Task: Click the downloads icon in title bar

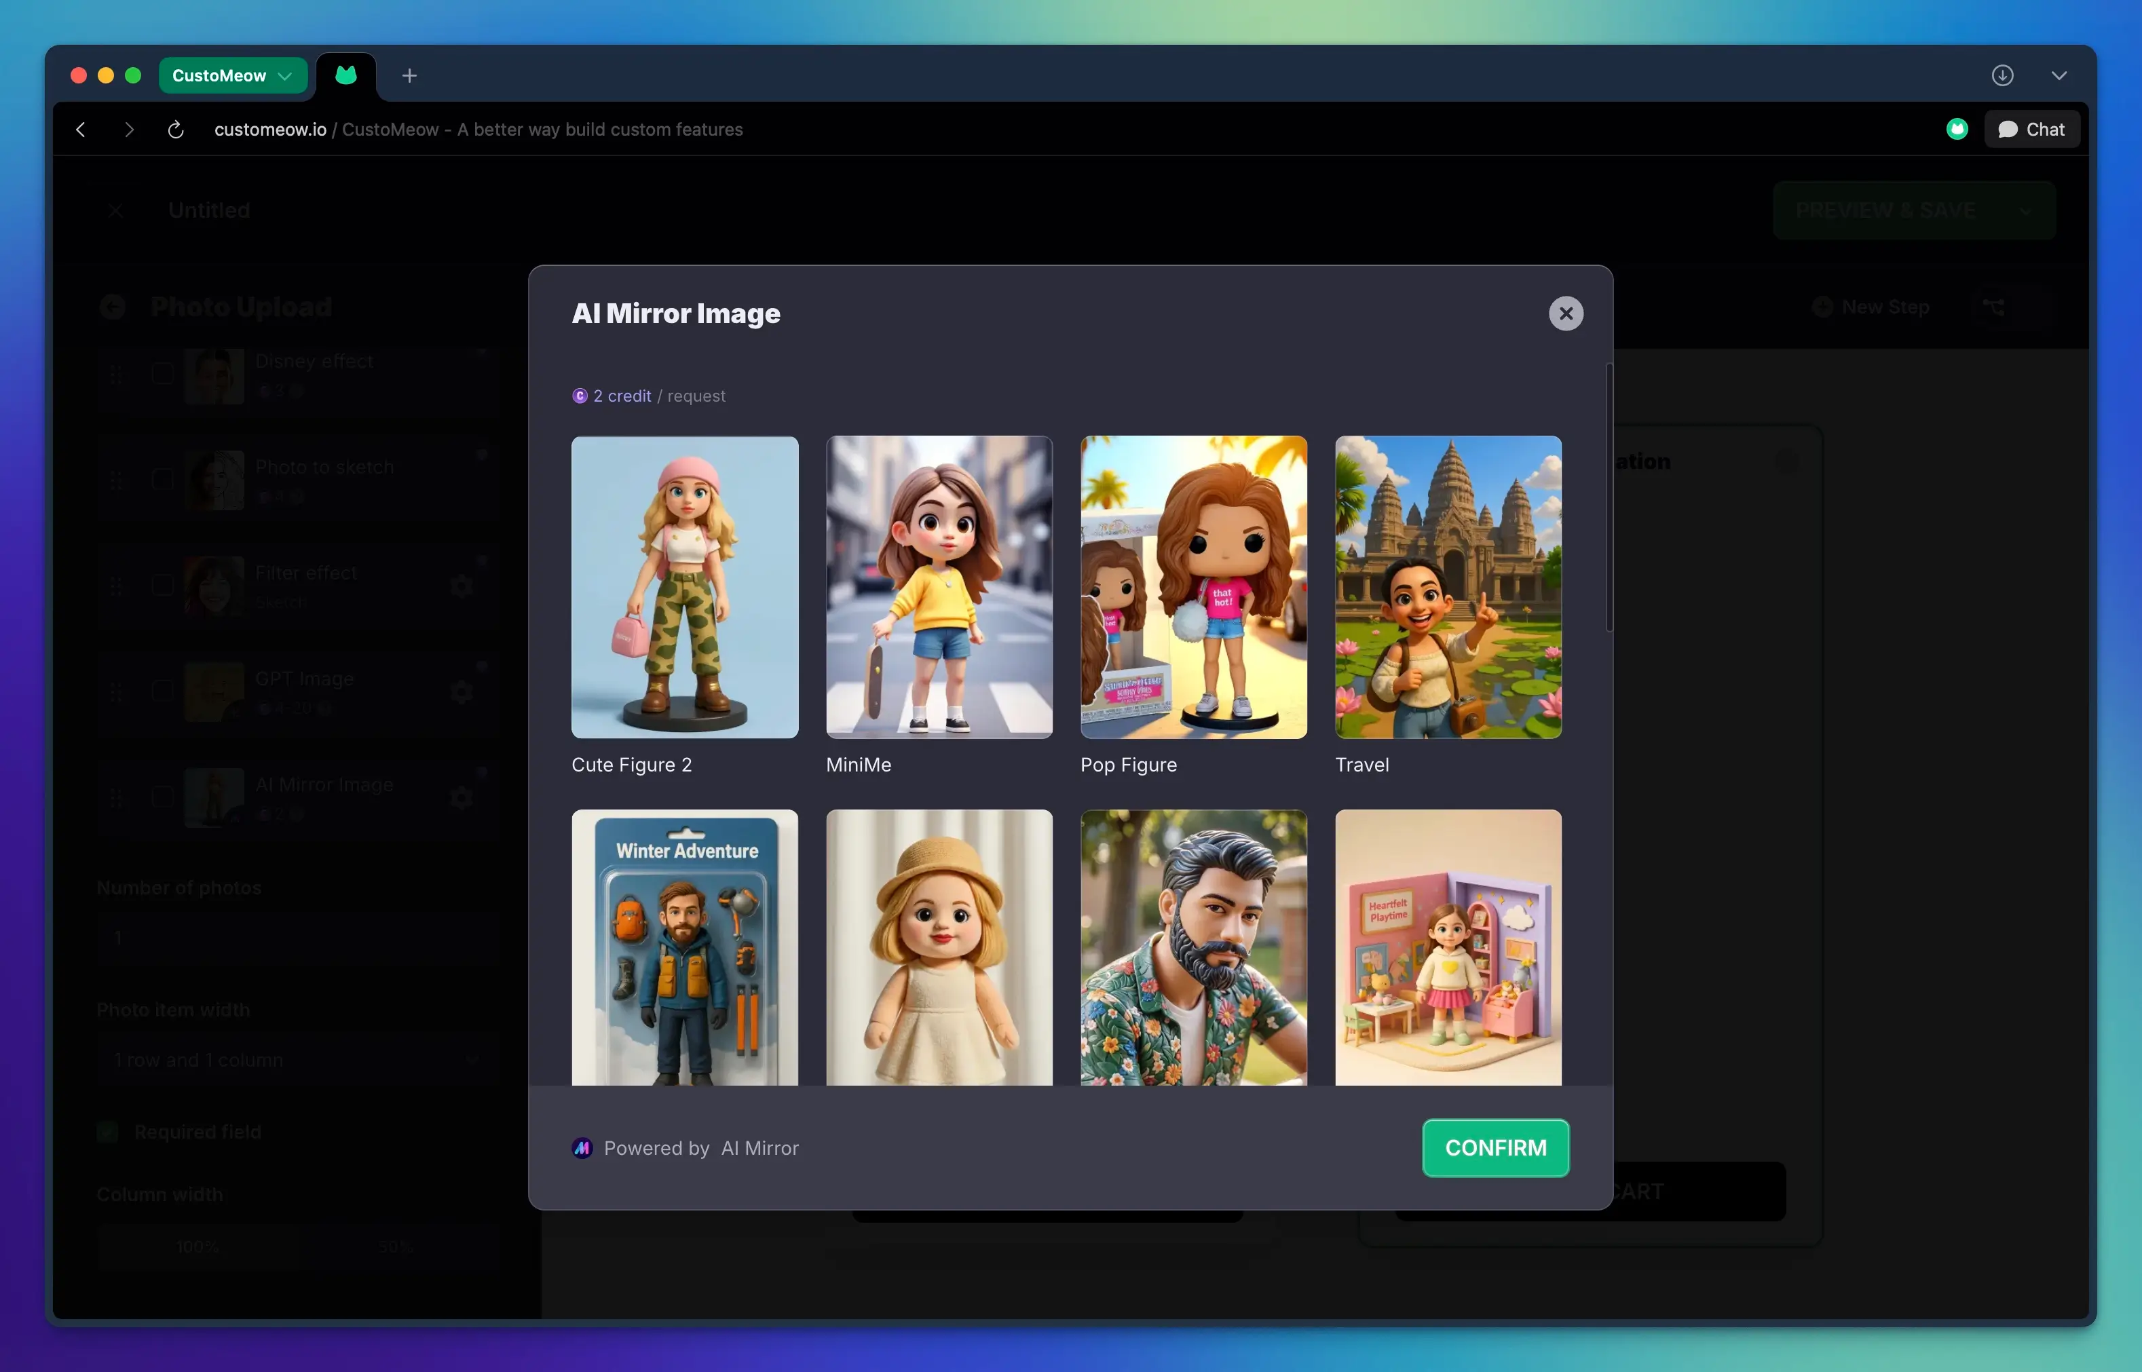Action: (2002, 76)
